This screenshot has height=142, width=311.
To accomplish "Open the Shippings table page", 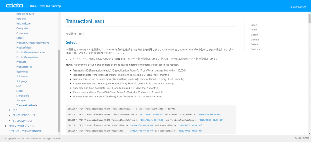I will pos(22,81).
